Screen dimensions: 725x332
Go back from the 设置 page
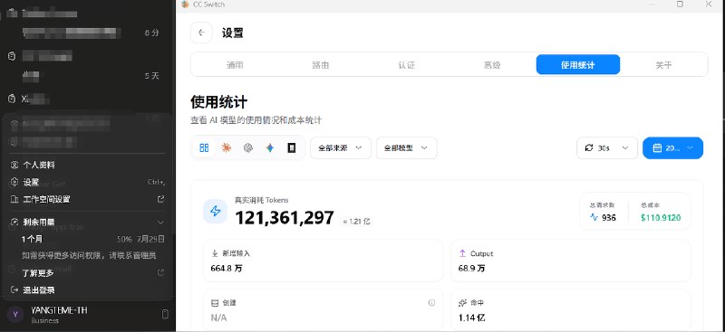pos(201,33)
